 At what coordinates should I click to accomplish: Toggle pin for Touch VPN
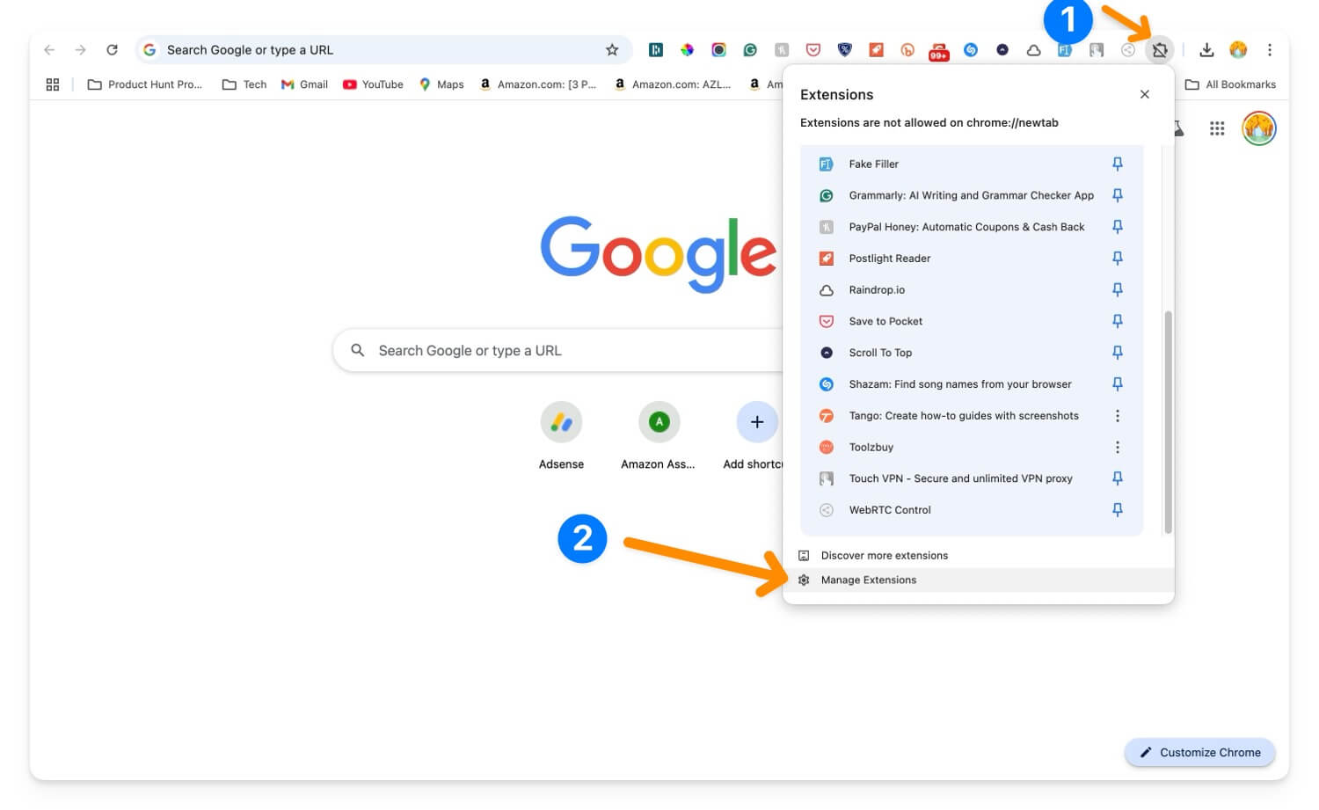tap(1118, 478)
